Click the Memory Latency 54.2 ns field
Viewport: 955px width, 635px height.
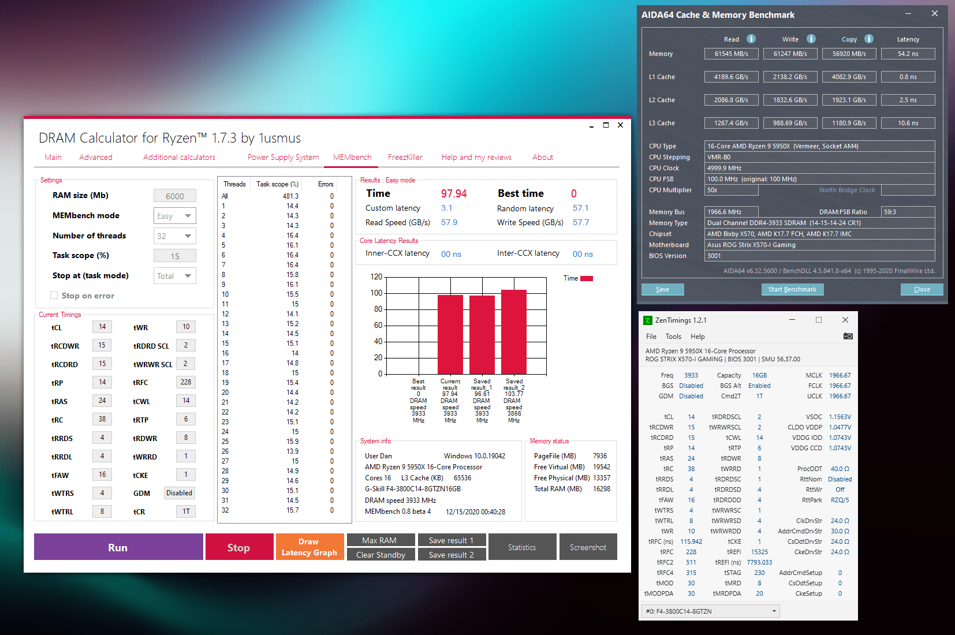point(908,54)
